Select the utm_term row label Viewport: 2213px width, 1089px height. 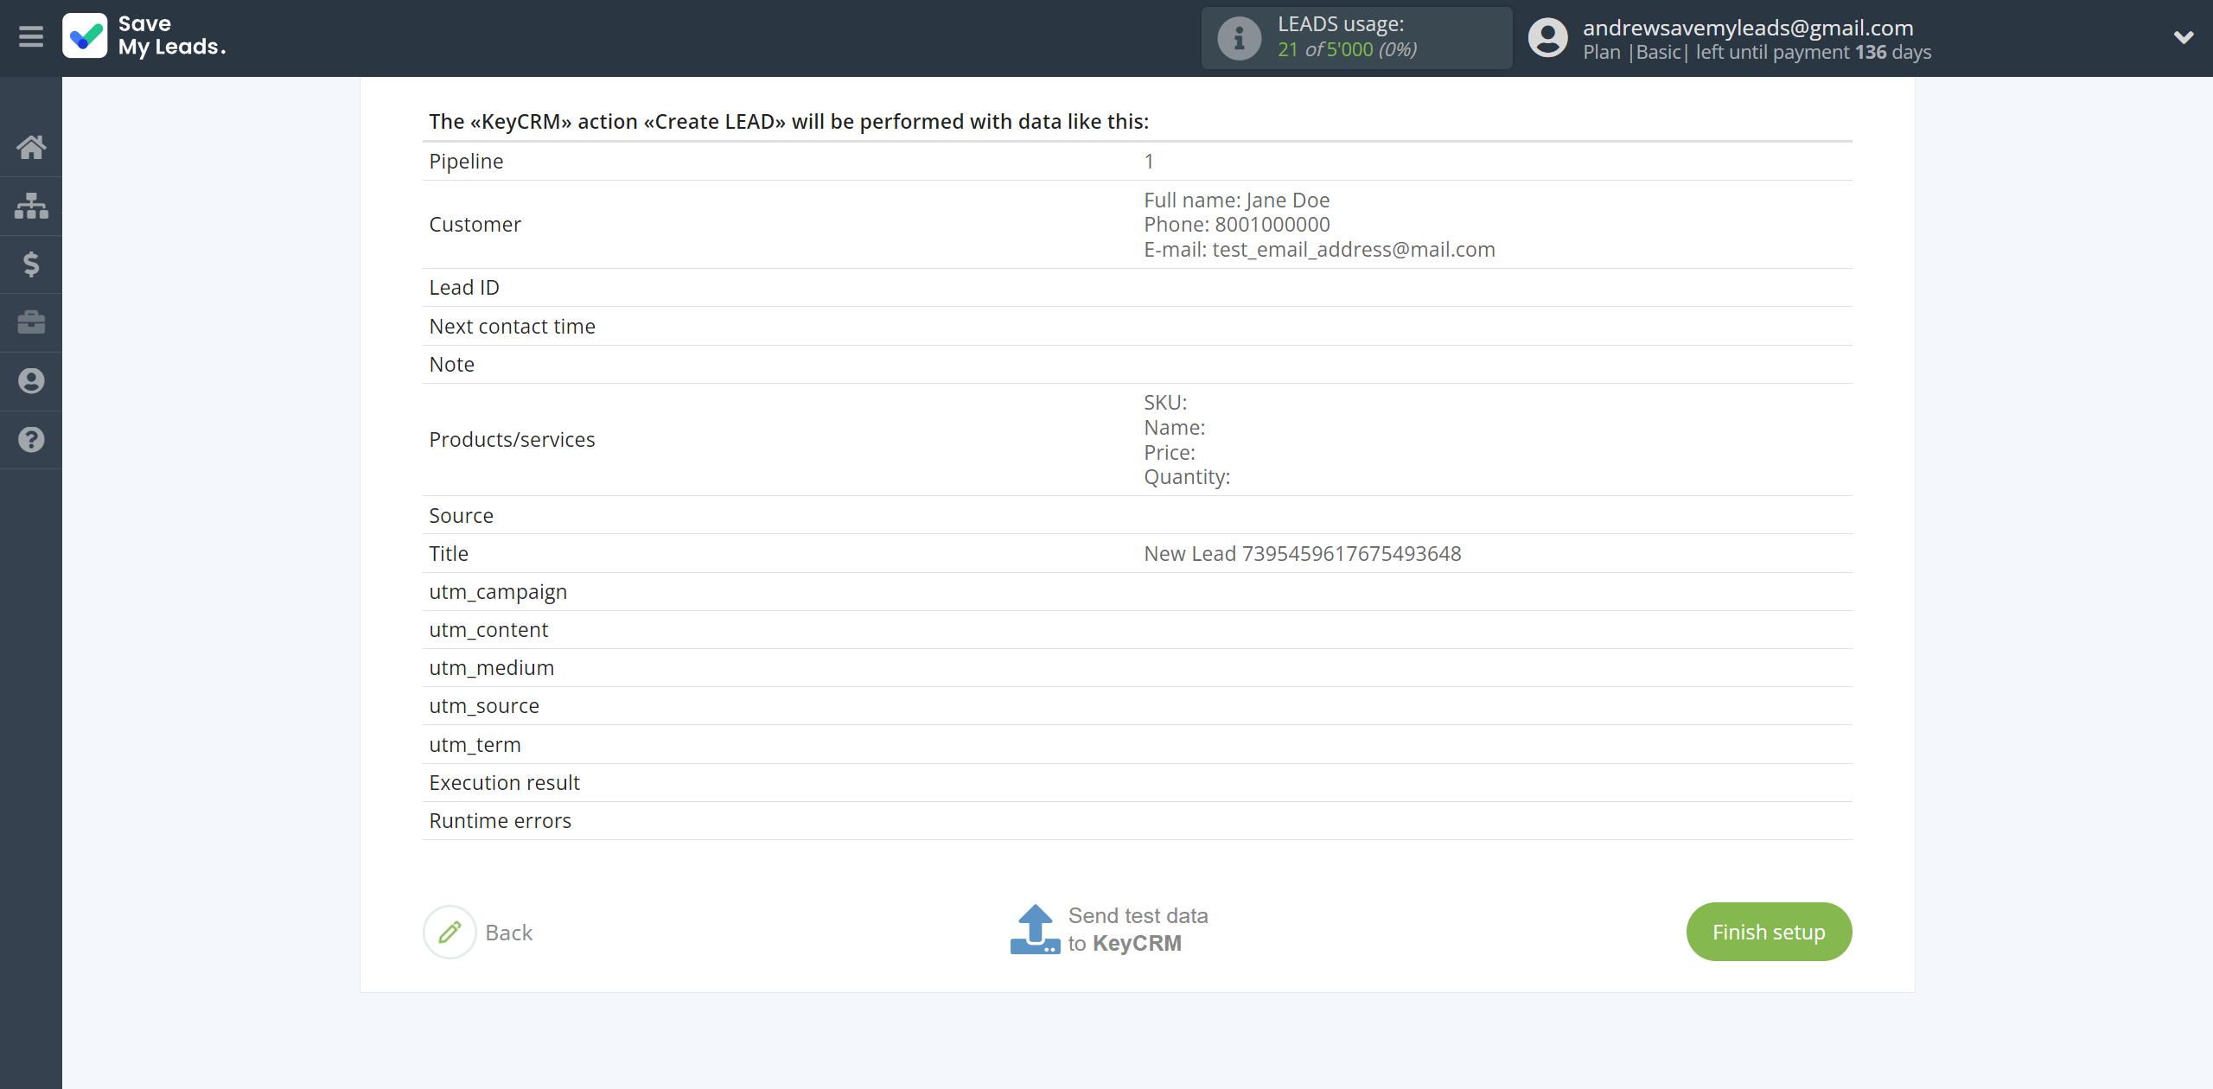[475, 745]
